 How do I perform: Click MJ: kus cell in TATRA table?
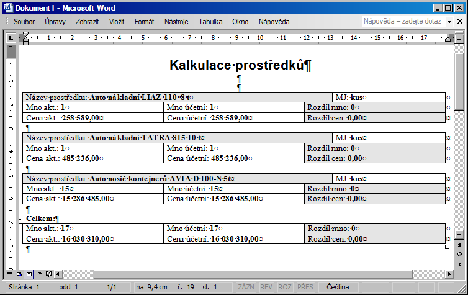pyautogui.click(x=389, y=138)
